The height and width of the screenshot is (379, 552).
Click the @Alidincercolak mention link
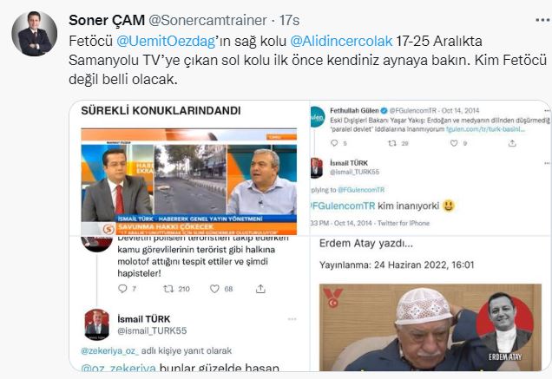coord(341,41)
